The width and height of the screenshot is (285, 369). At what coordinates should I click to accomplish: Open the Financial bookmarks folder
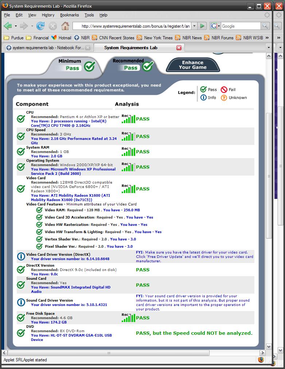tap(37, 38)
